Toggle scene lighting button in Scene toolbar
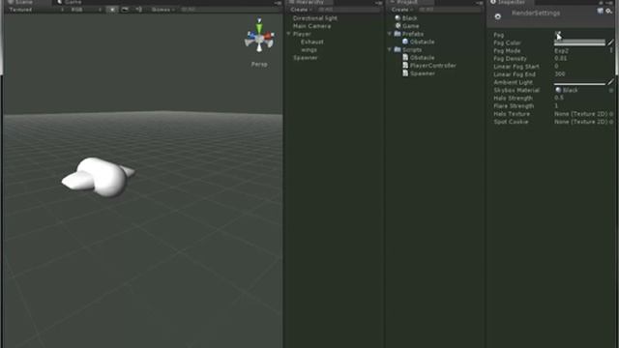 point(112,10)
